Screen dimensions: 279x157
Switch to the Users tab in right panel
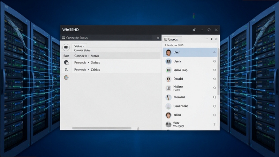(x=172, y=39)
